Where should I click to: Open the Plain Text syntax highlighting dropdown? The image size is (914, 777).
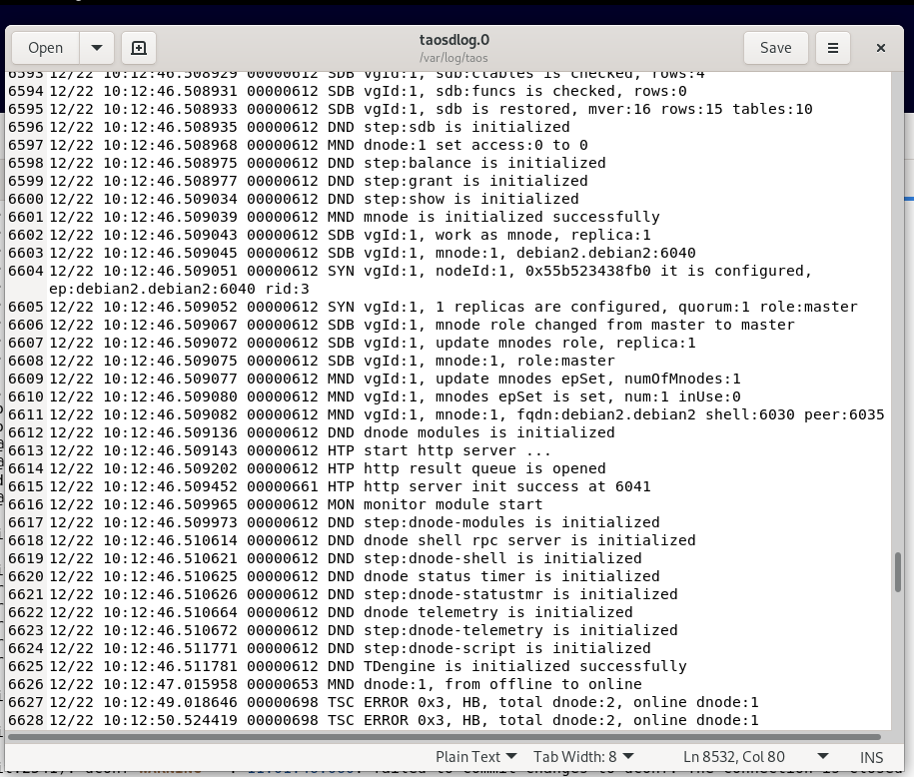(476, 756)
